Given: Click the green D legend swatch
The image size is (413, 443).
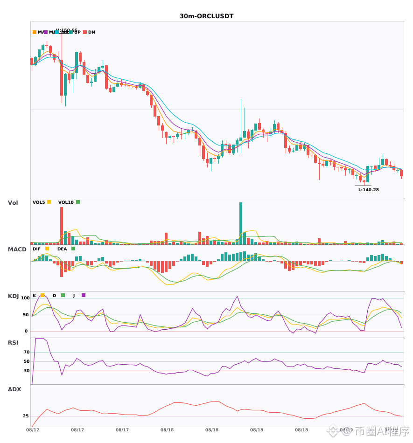Looking at the screenshot, I should (63, 295).
